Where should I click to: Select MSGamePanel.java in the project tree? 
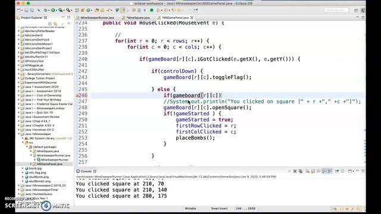tap(49, 164)
